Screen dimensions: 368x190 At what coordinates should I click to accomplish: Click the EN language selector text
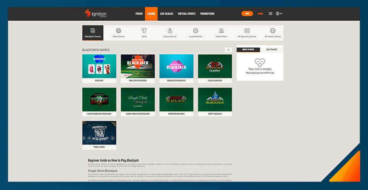coord(281,14)
